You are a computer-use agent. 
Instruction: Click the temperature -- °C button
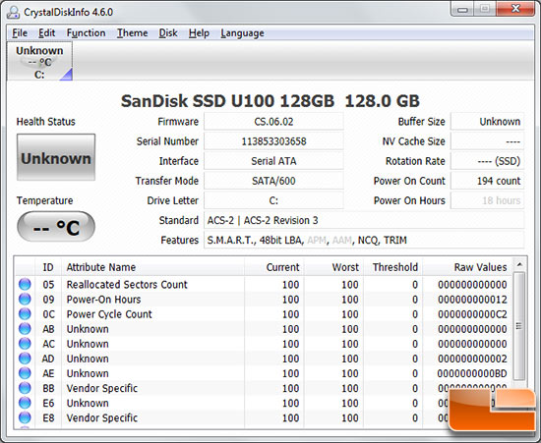point(56,227)
